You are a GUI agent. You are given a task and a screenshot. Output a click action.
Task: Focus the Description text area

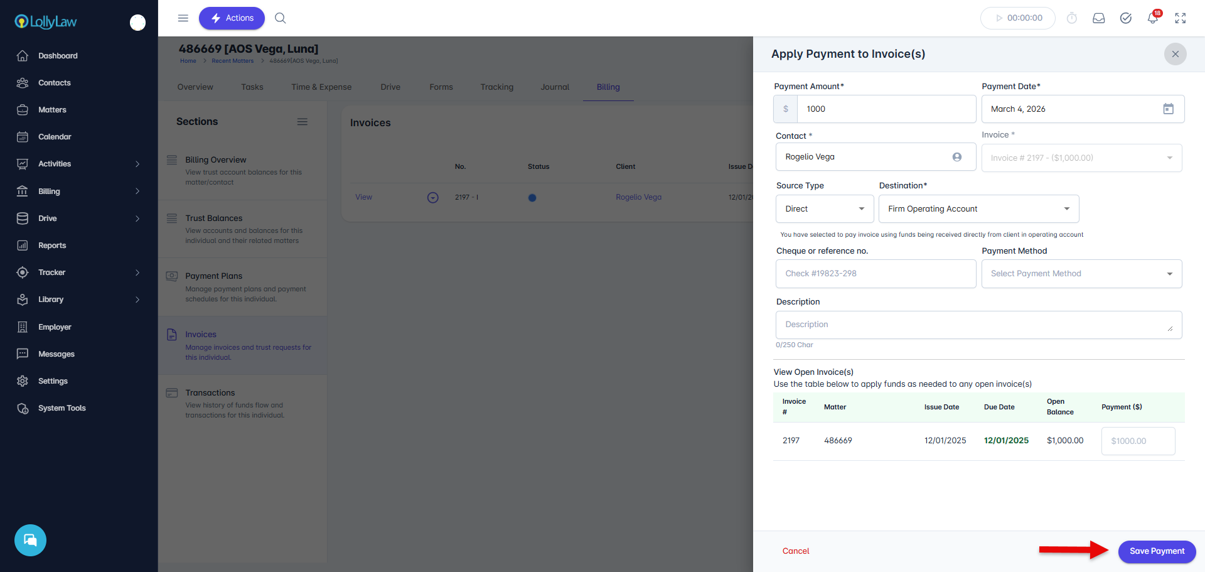pos(979,325)
